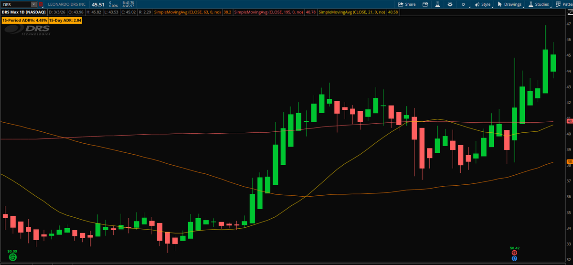Open the Style menu
The height and width of the screenshot is (265, 573).
482,4
